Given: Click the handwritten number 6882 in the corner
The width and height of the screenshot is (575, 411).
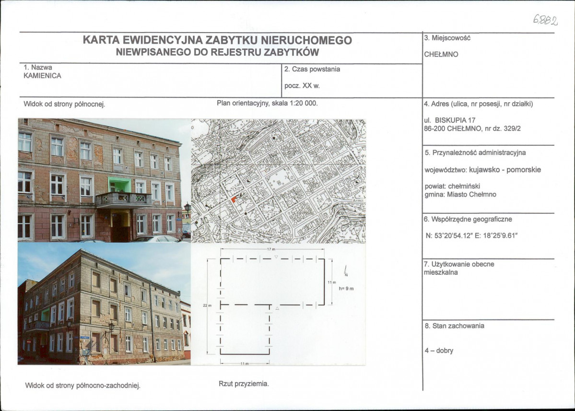Looking at the screenshot, I should click(545, 20).
